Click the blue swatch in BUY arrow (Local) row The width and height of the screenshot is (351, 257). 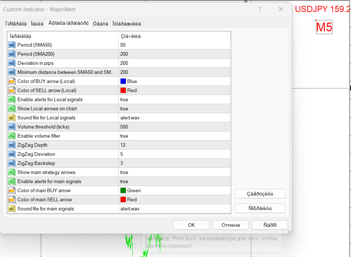(x=123, y=81)
